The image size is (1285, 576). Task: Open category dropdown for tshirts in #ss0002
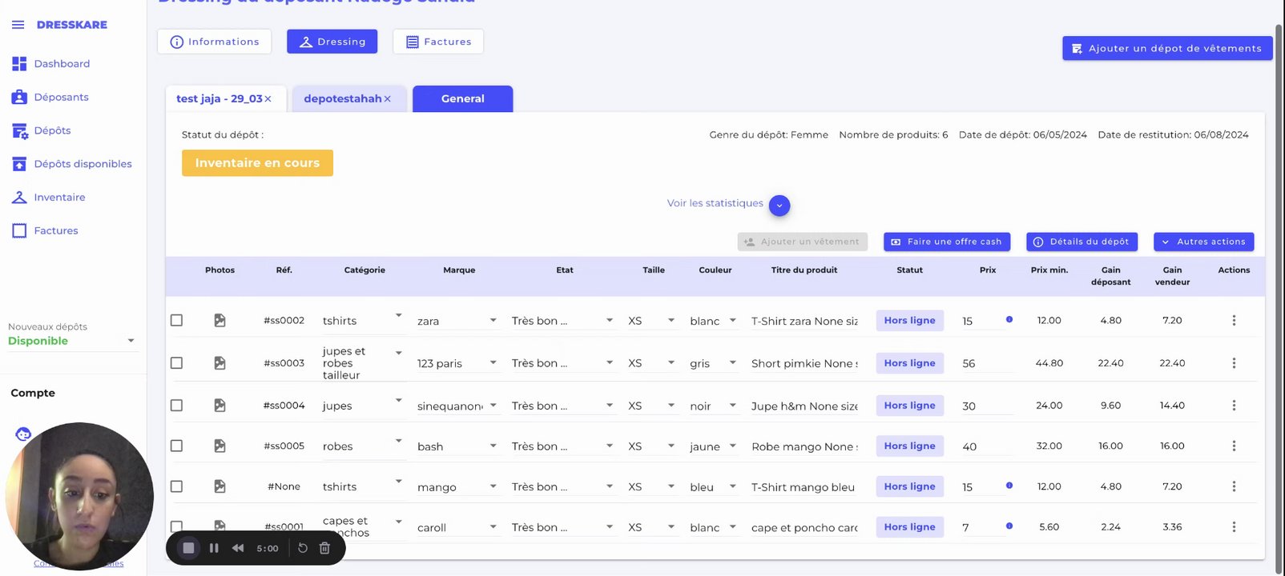tap(398, 316)
